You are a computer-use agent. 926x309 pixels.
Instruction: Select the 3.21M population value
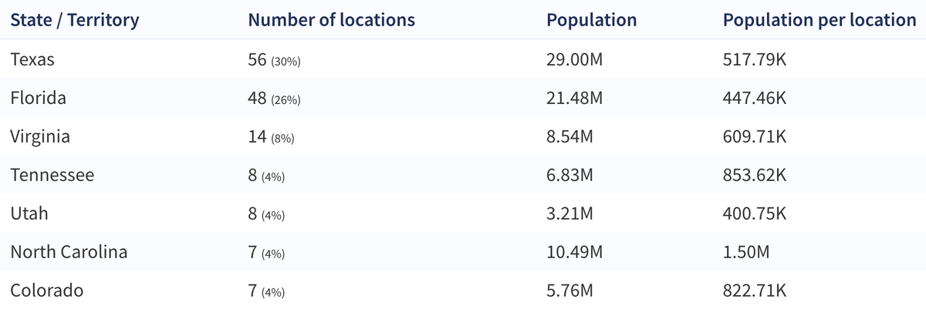(569, 214)
